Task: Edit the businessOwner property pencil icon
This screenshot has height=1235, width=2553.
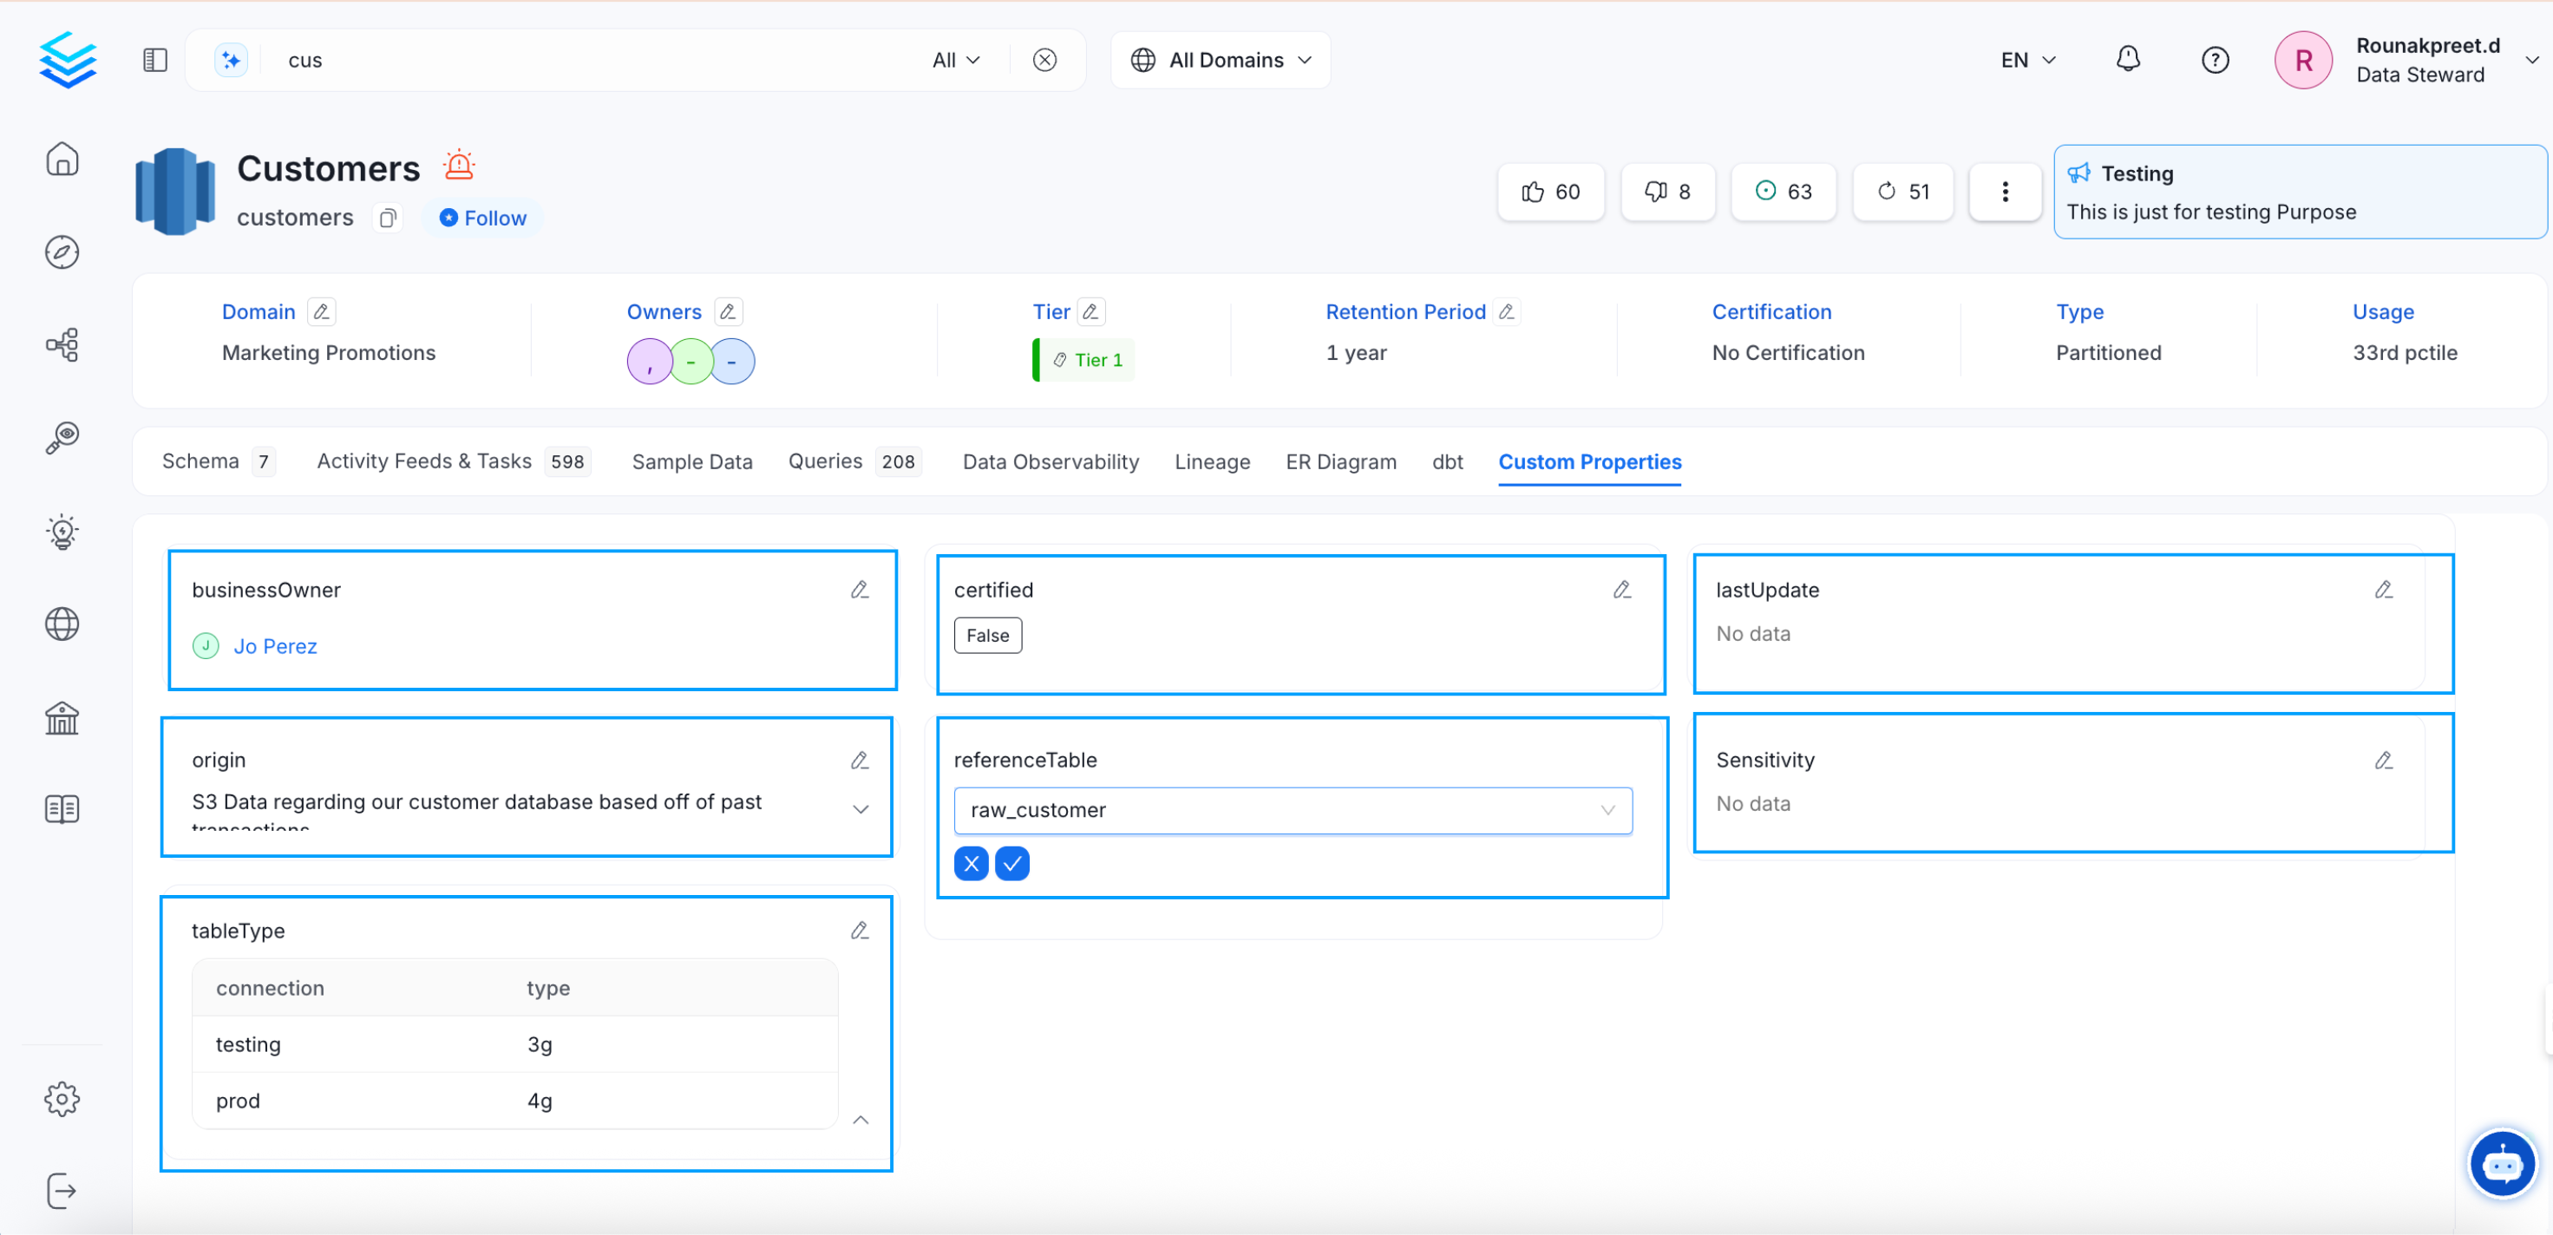Action: click(860, 590)
